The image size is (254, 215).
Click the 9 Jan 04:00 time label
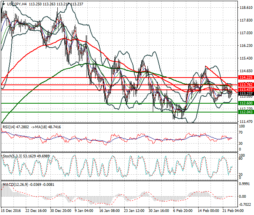pyautogui.click(x=84, y=211)
